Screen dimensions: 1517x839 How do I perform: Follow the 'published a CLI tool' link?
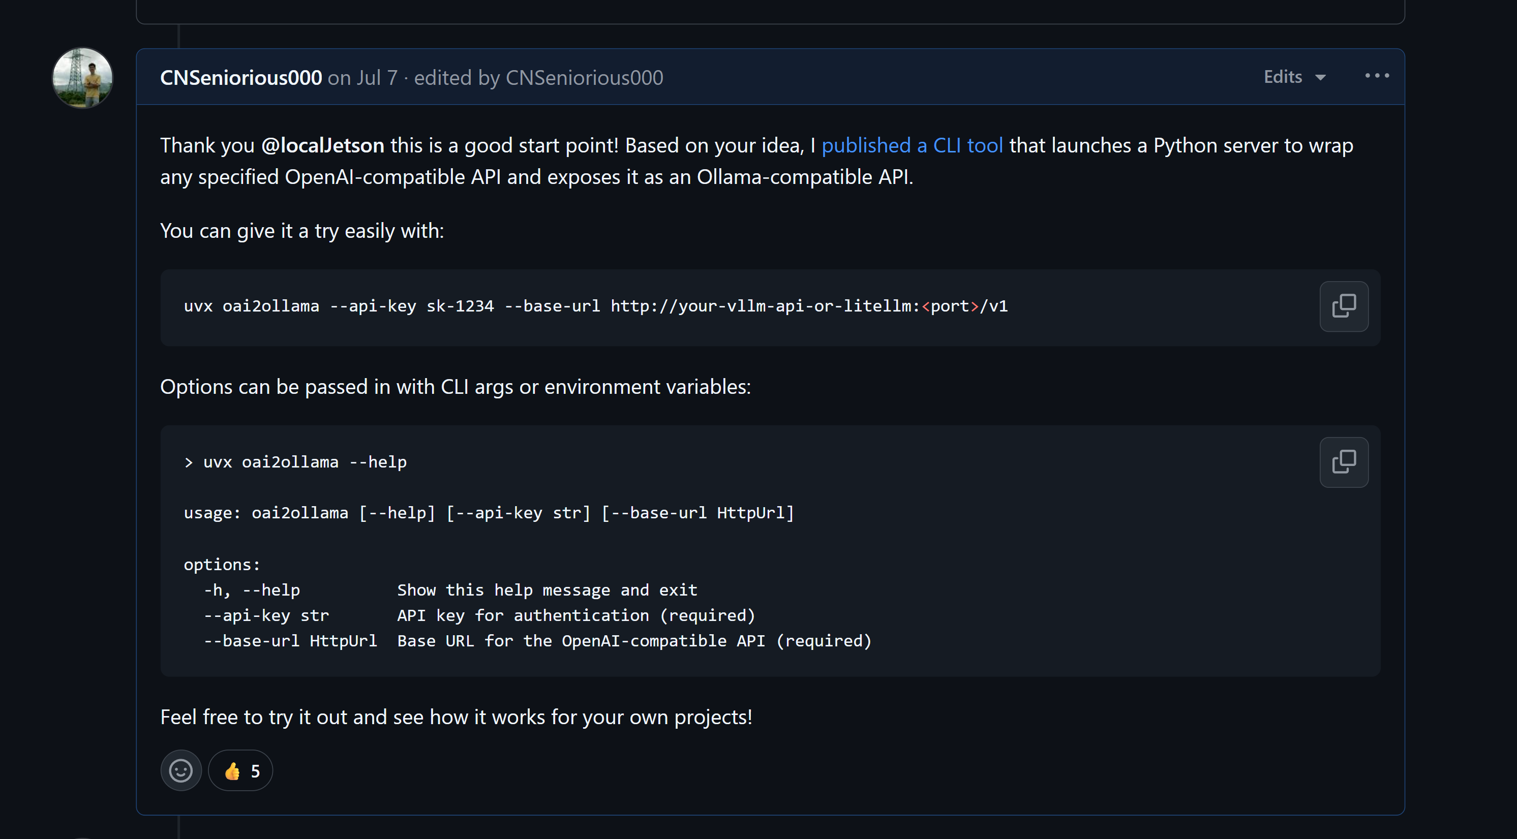912,145
